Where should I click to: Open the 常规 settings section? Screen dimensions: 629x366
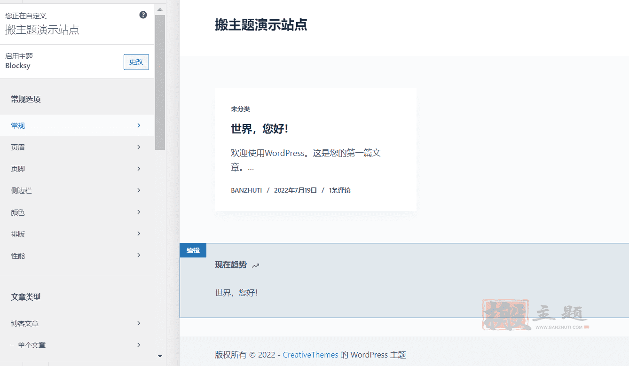coord(77,125)
